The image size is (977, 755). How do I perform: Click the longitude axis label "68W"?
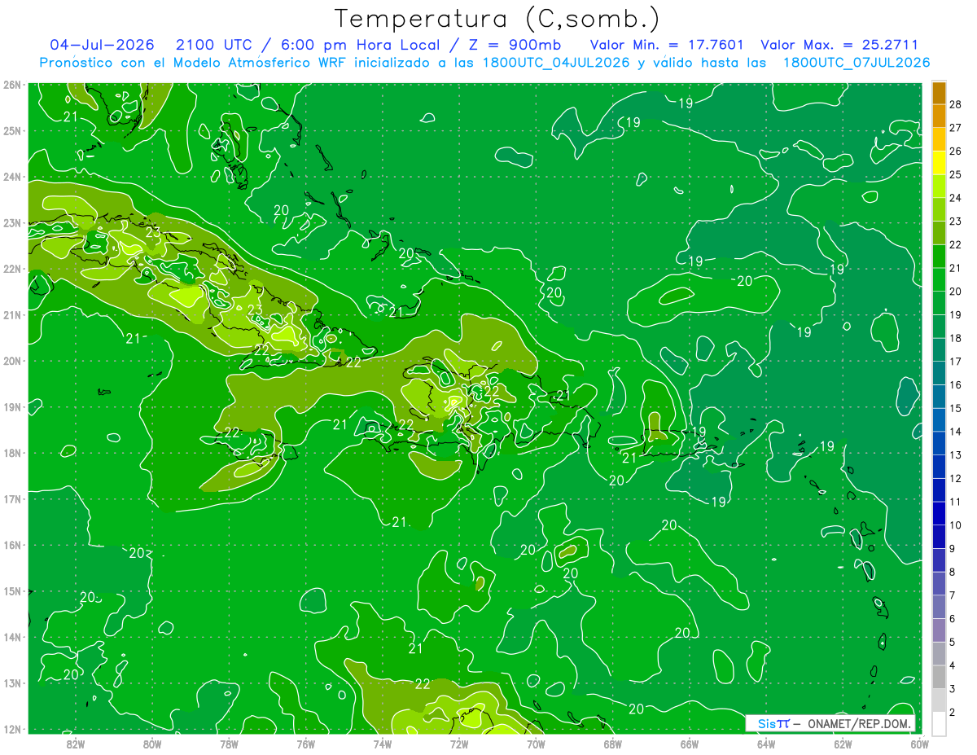[x=612, y=743]
